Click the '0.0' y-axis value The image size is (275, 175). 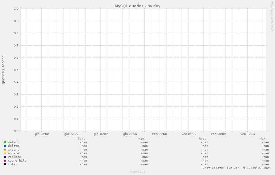[16, 131]
